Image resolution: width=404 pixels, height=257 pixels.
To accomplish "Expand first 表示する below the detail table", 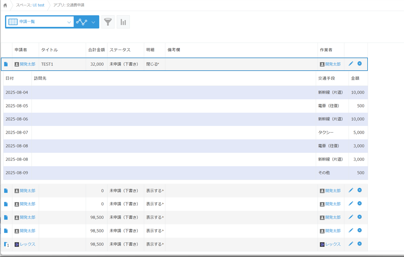I will click(155, 191).
